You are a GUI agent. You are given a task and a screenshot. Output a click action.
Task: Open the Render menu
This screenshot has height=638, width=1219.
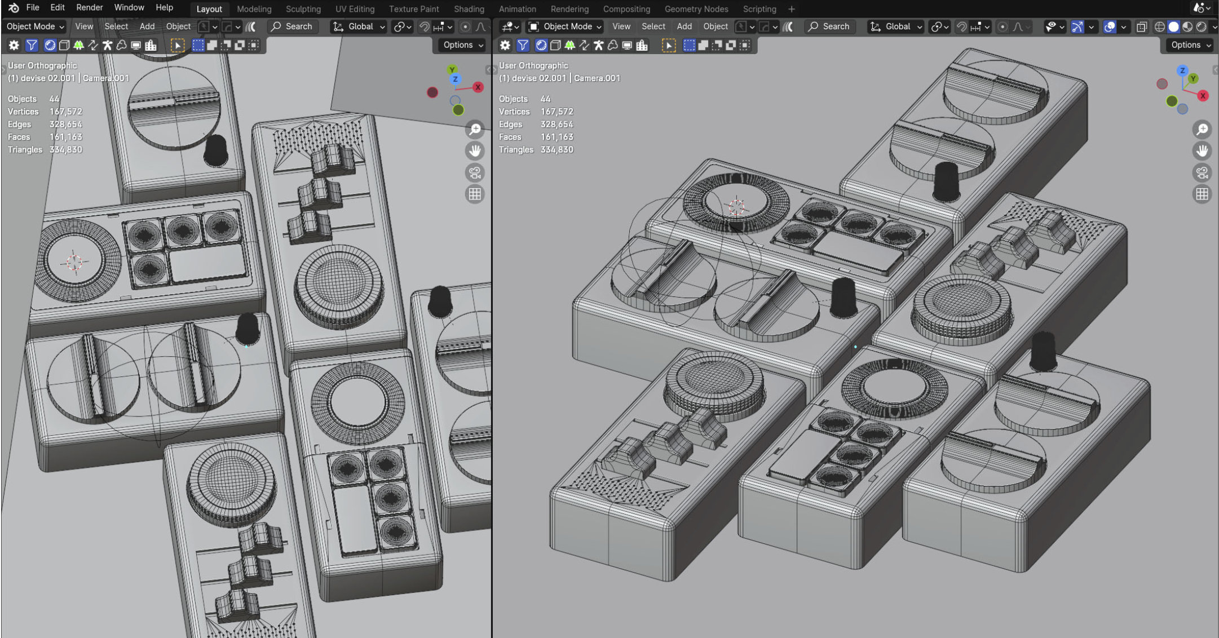pyautogui.click(x=89, y=8)
